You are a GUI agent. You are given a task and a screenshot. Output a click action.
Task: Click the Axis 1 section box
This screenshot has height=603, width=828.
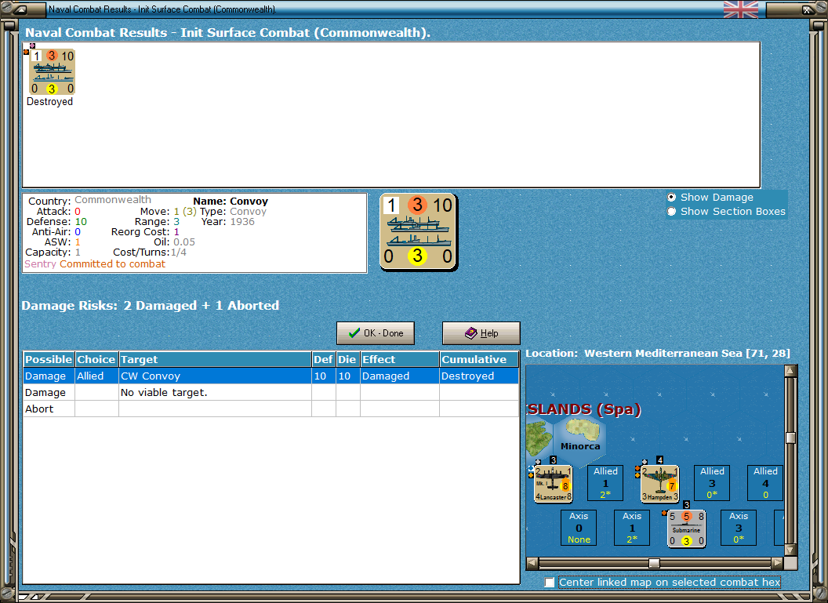click(632, 528)
